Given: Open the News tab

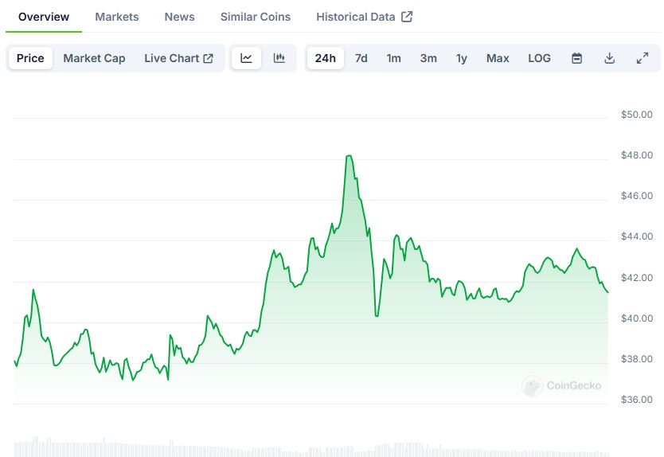Looking at the screenshot, I should click(x=179, y=17).
